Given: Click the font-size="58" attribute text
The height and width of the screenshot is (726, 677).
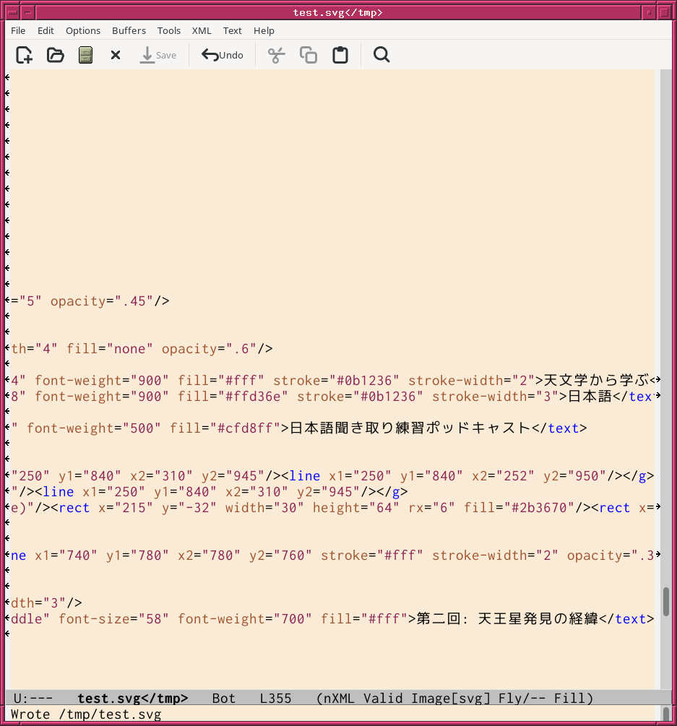Looking at the screenshot, I should point(114,618).
